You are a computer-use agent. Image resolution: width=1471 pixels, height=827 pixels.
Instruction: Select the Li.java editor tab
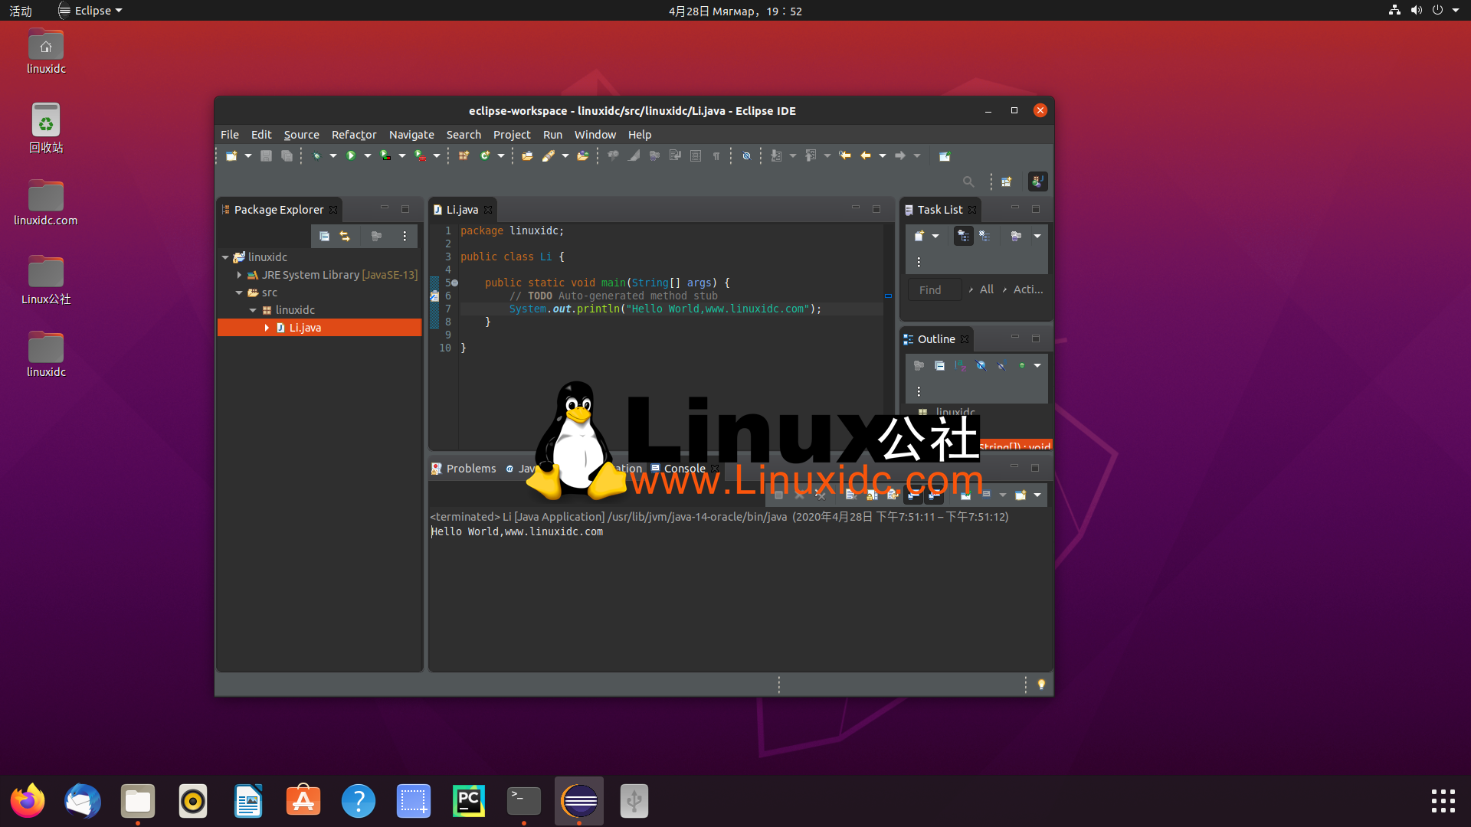463,209
